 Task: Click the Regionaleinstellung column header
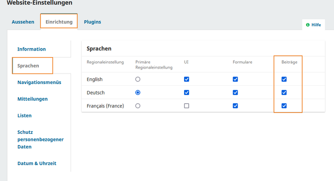(x=105, y=62)
